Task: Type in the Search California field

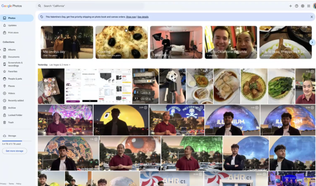Action: point(92,6)
